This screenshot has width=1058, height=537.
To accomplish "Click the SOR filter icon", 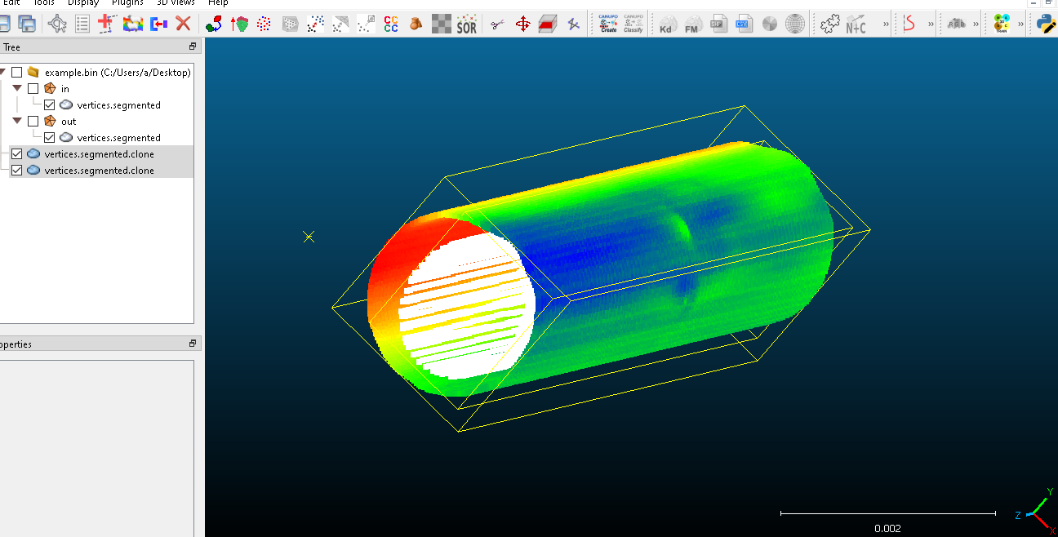I will point(466,24).
